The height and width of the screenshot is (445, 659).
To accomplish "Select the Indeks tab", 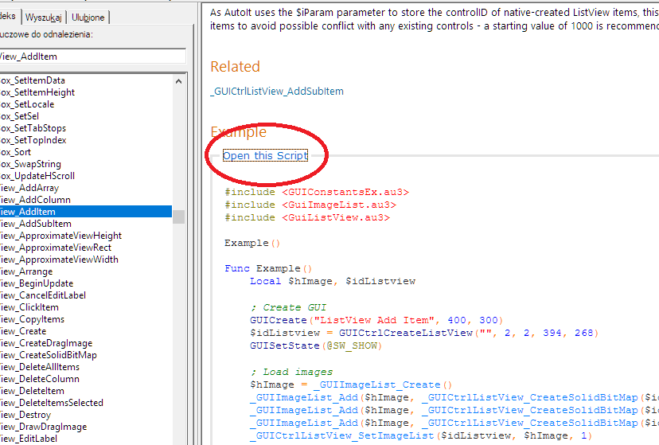I will tap(9, 16).
